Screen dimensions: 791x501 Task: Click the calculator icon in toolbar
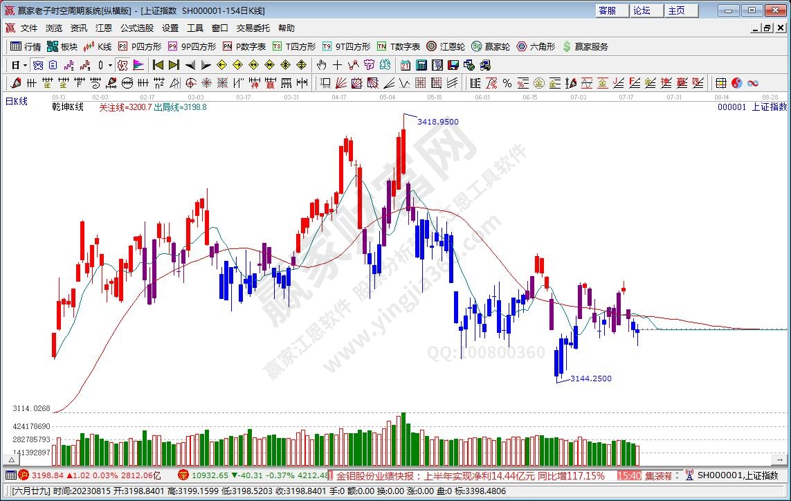[421, 65]
